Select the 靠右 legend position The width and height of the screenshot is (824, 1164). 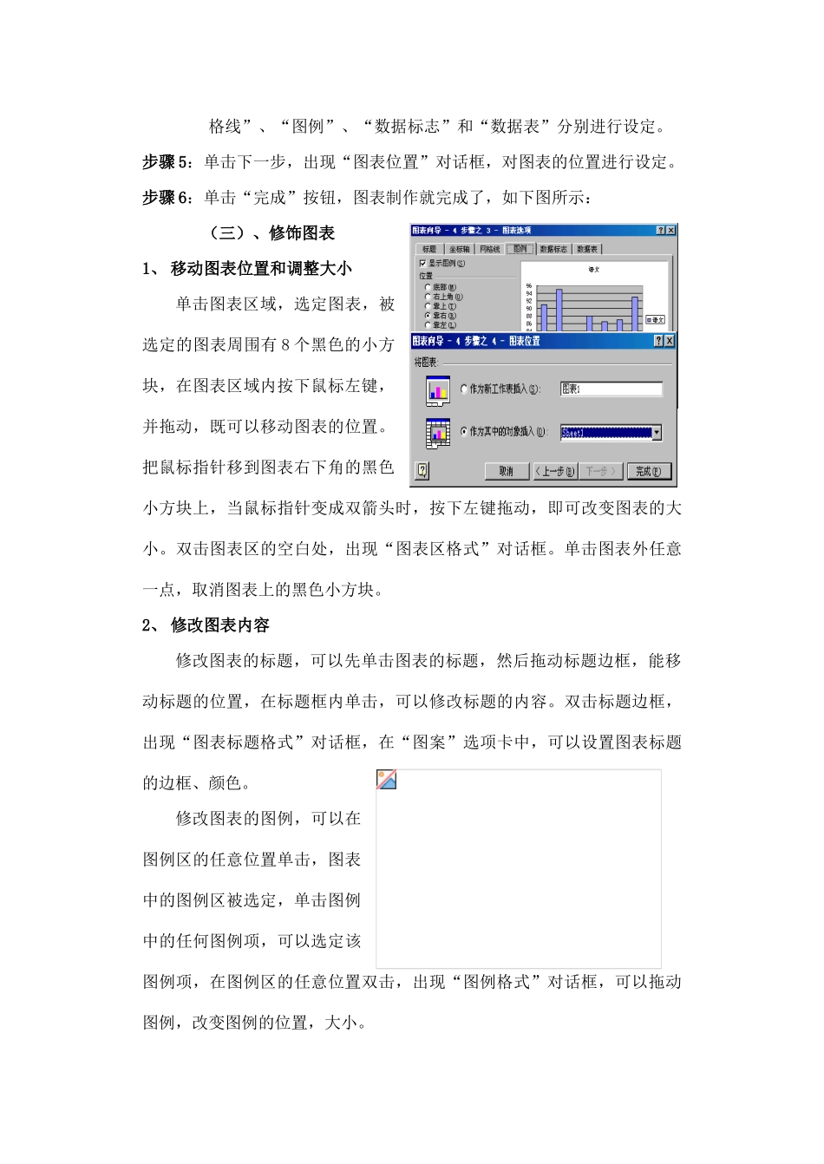pyautogui.click(x=428, y=316)
